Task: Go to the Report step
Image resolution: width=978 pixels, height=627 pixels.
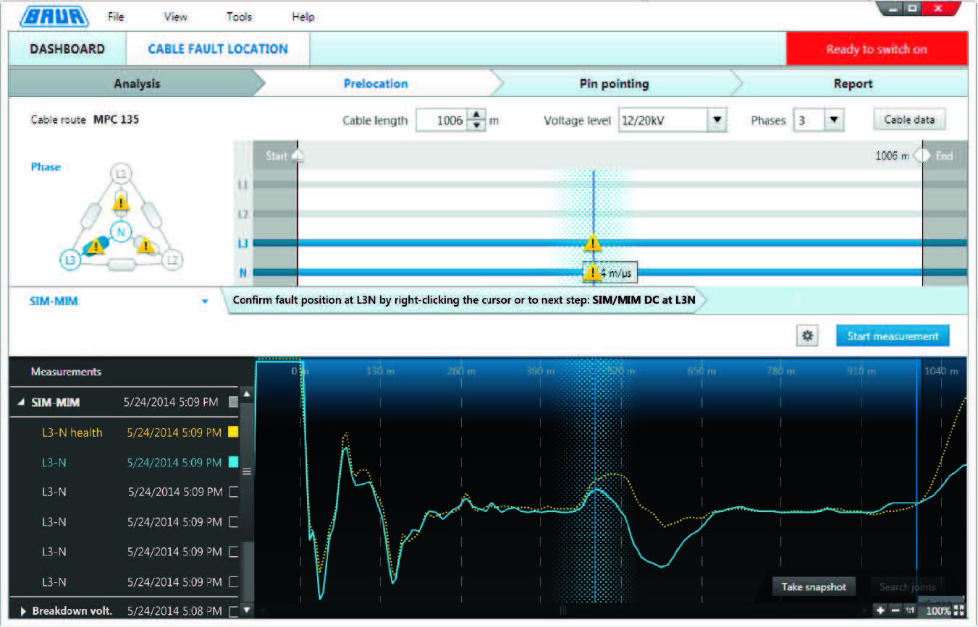Action: tap(853, 84)
